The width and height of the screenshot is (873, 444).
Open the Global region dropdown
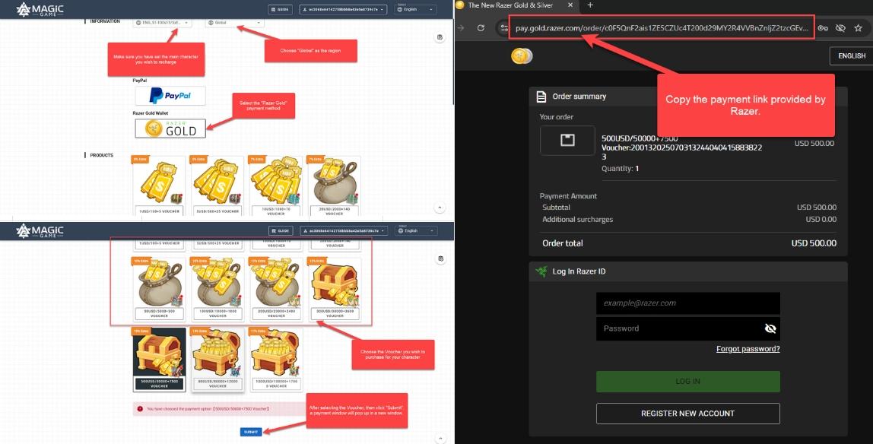coord(234,23)
